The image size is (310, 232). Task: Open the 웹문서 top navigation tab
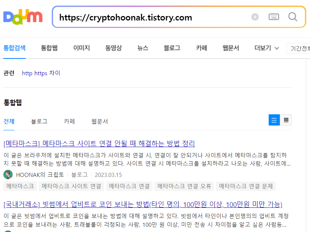[x=231, y=48]
